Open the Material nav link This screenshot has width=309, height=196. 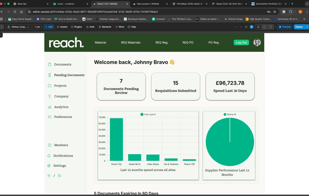point(100,42)
